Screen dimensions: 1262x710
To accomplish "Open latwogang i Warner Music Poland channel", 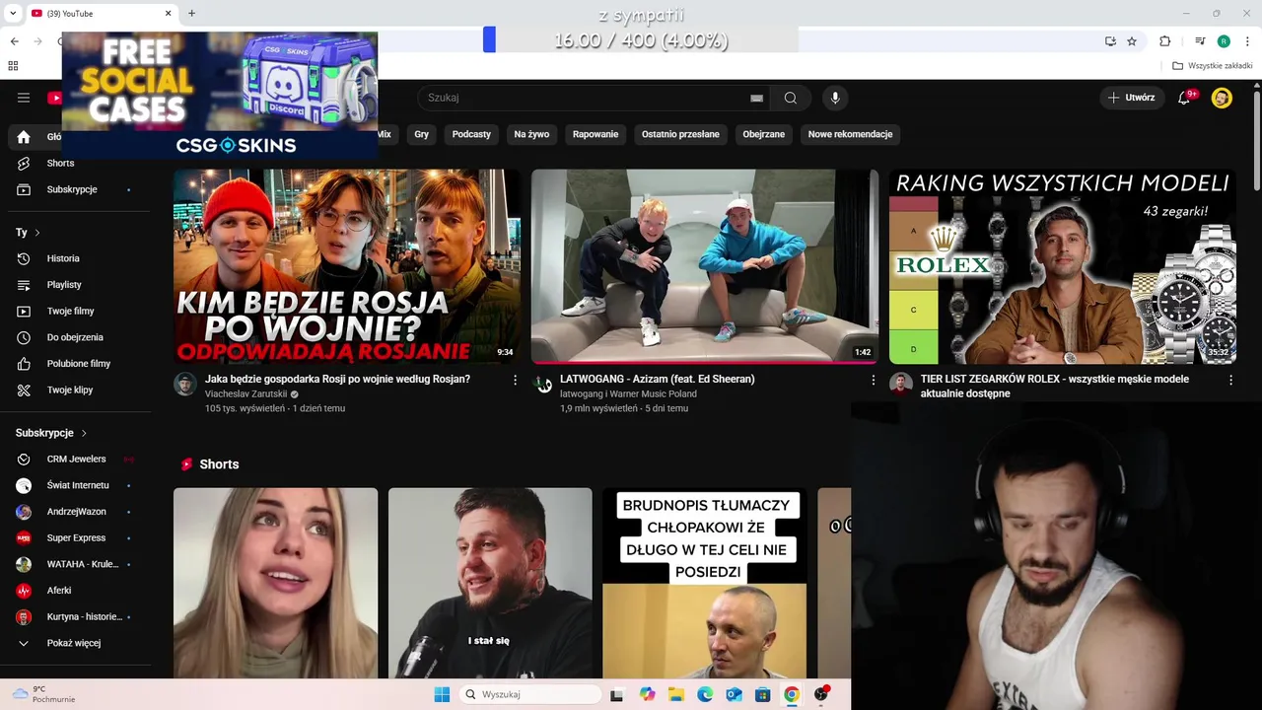I will tap(628, 393).
